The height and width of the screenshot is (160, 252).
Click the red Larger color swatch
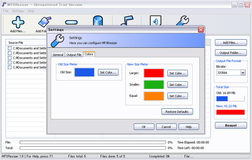(154, 73)
